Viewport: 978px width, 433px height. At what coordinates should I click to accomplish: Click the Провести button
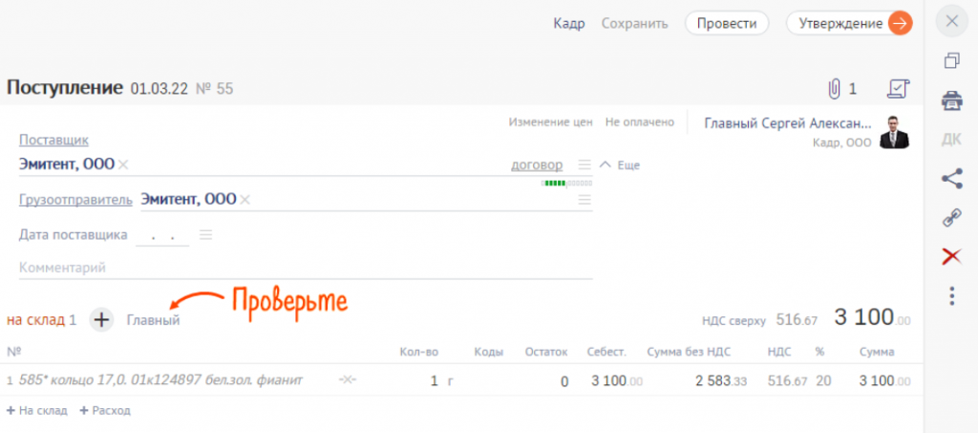[726, 24]
